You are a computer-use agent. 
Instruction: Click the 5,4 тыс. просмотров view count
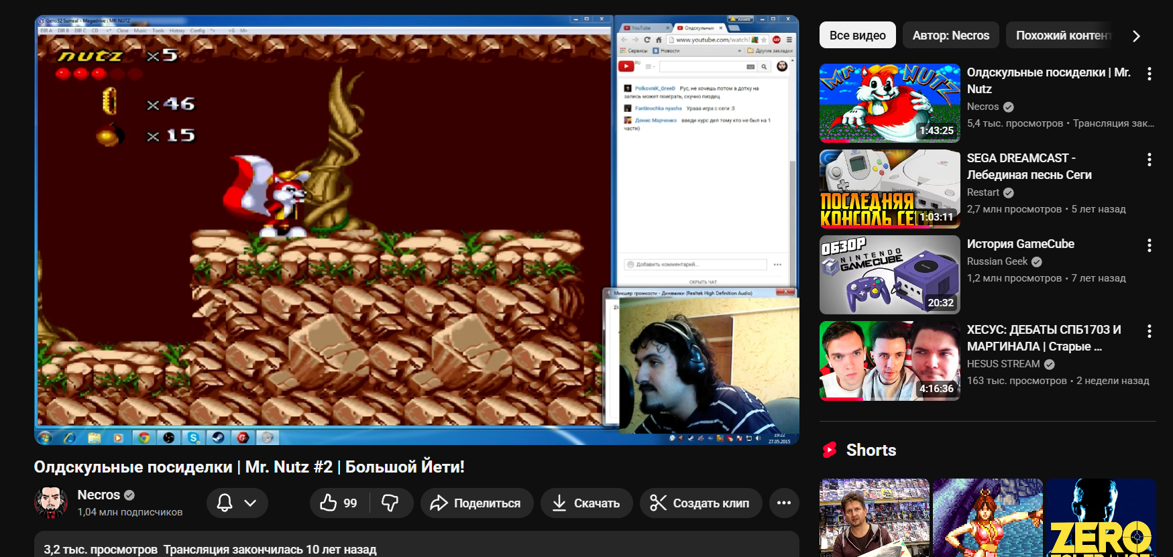click(1015, 123)
